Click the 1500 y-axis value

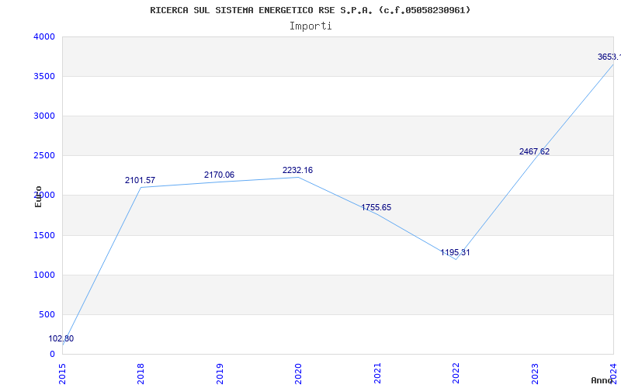tap(45, 236)
